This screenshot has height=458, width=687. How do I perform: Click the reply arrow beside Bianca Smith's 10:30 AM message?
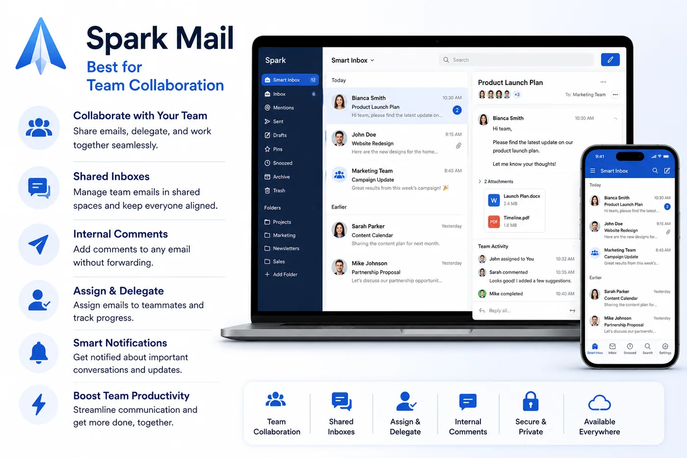tap(615, 118)
